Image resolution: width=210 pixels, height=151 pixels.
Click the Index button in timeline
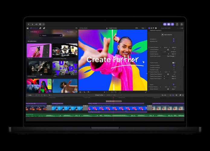coord(30,95)
